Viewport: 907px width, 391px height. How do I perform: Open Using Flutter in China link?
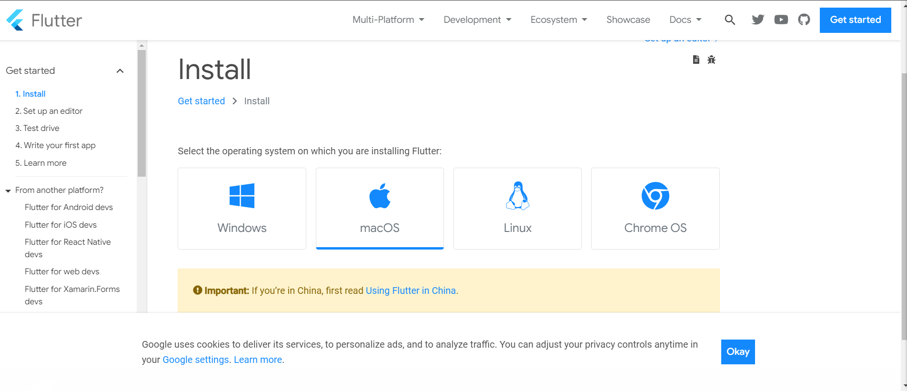point(411,291)
